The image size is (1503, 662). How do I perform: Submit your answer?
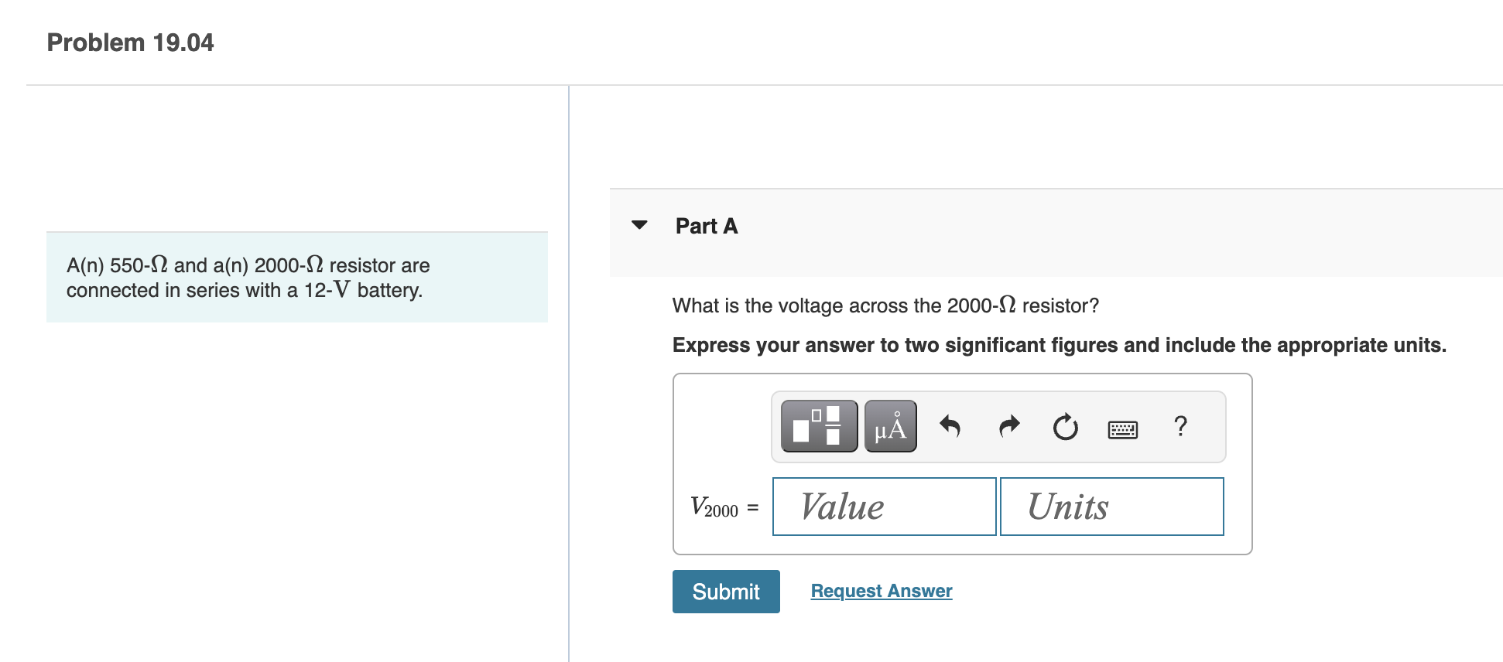click(x=724, y=591)
